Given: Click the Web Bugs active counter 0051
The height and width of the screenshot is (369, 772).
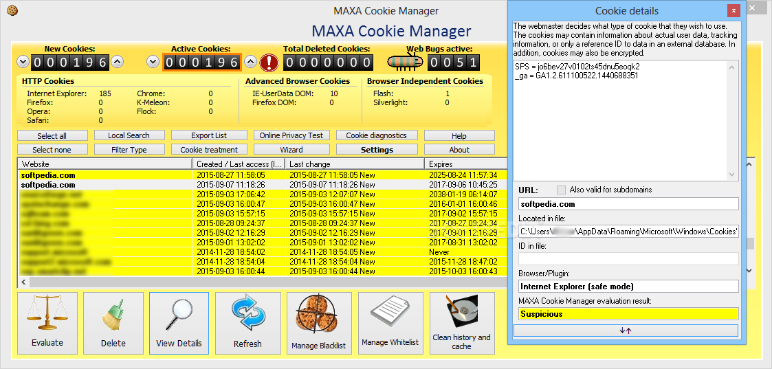Looking at the screenshot, I should (453, 63).
